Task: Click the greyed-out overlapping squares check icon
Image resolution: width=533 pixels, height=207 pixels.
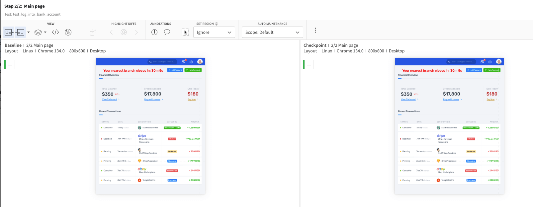Action: 93,32
